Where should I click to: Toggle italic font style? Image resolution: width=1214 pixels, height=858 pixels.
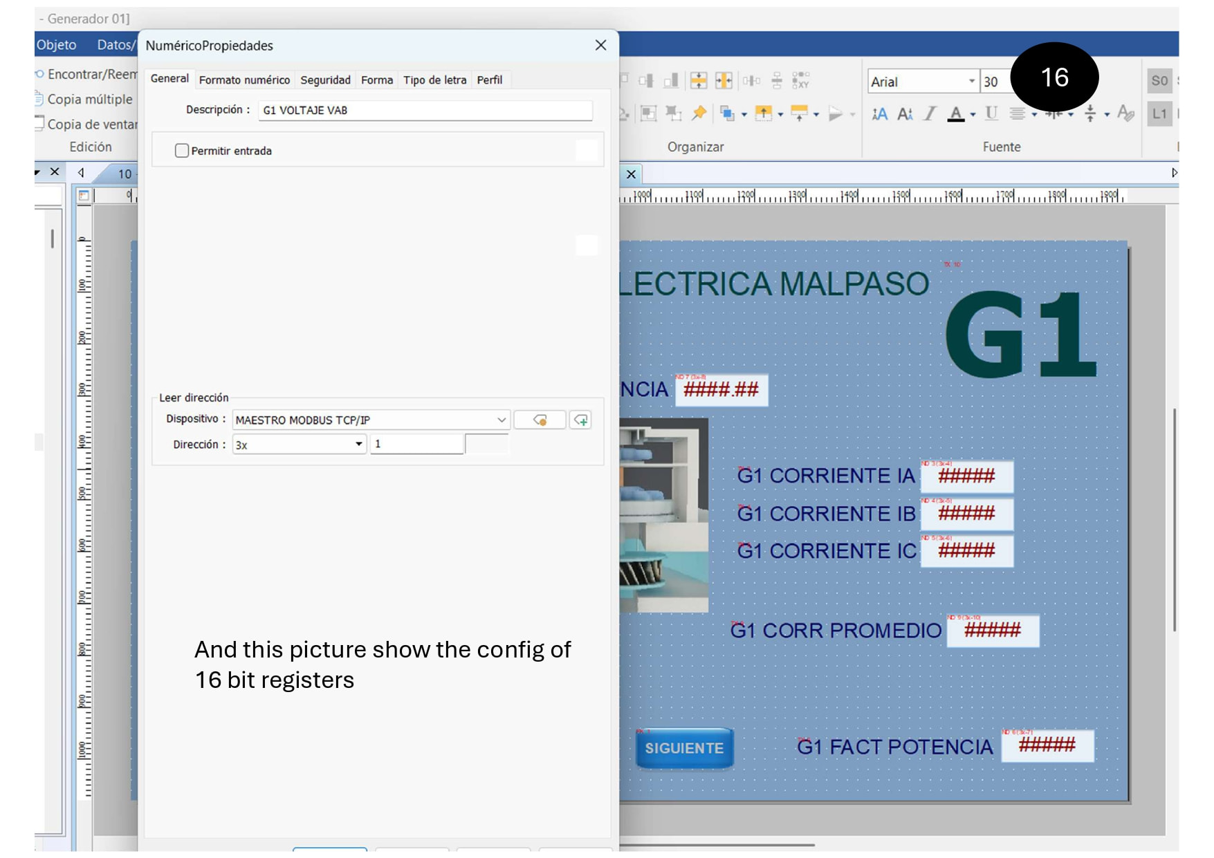click(930, 114)
